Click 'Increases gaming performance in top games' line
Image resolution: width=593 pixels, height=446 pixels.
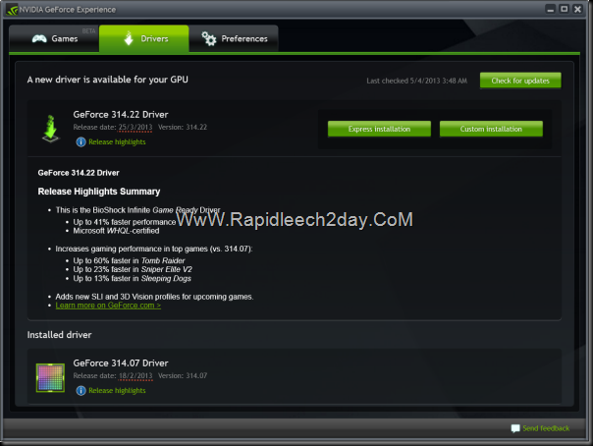coord(154,249)
